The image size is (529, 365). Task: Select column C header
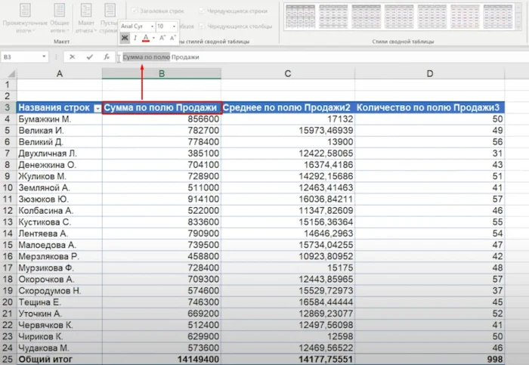tap(288, 73)
